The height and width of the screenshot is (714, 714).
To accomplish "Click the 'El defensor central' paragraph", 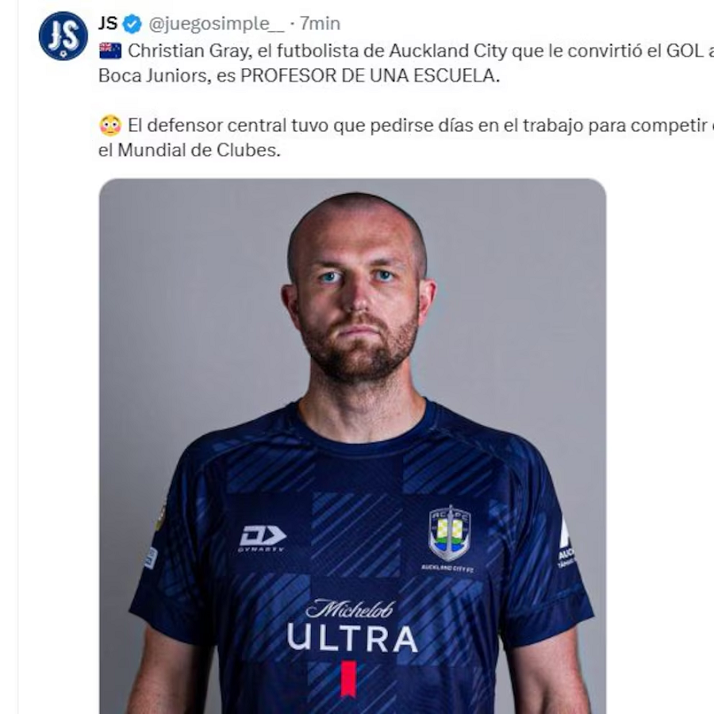I will pyautogui.click(x=406, y=137).
